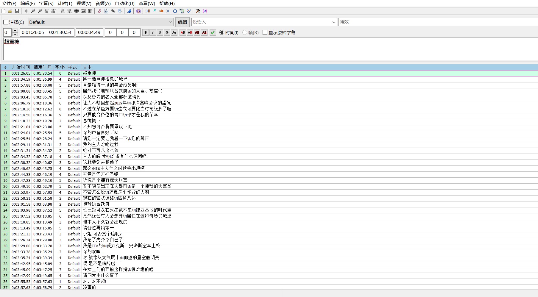This screenshot has width=538, height=297.
Task: Commit changes with green checkmark
Action: point(213,32)
